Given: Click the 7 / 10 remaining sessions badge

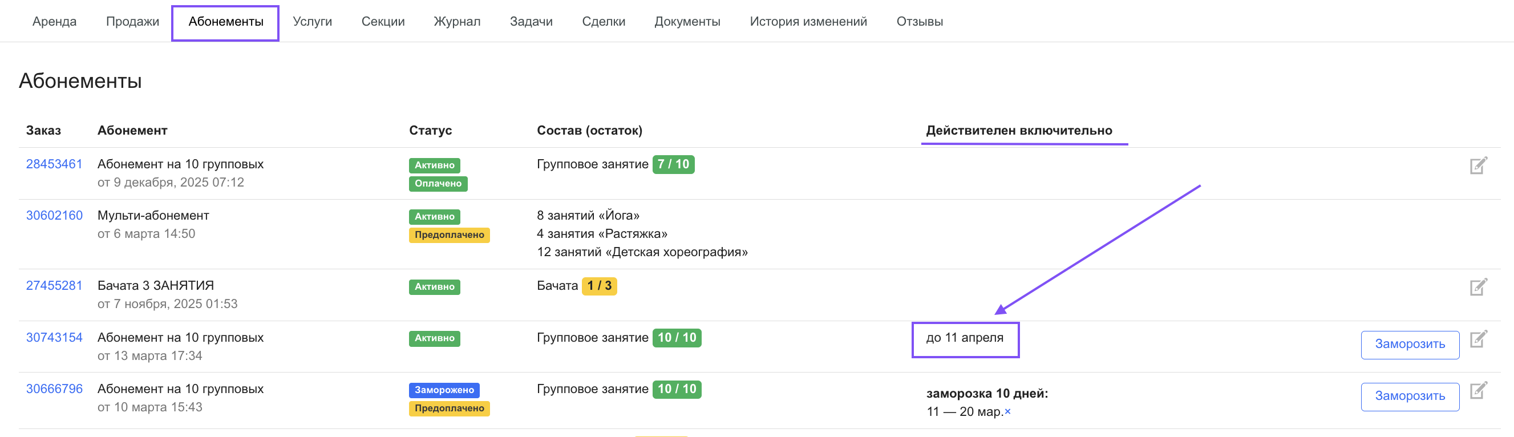Looking at the screenshot, I should point(673,165).
